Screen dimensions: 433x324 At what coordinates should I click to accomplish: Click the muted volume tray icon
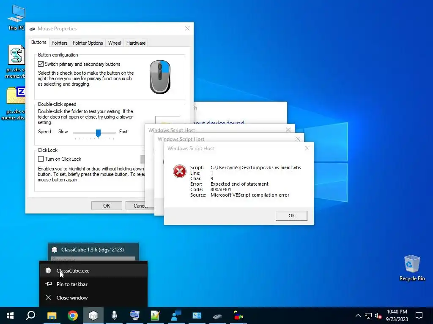tap(378, 316)
